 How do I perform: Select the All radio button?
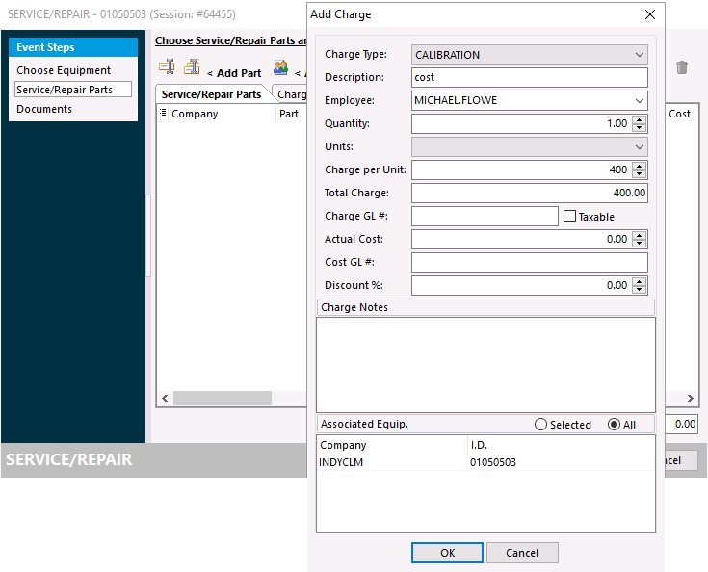(x=614, y=425)
